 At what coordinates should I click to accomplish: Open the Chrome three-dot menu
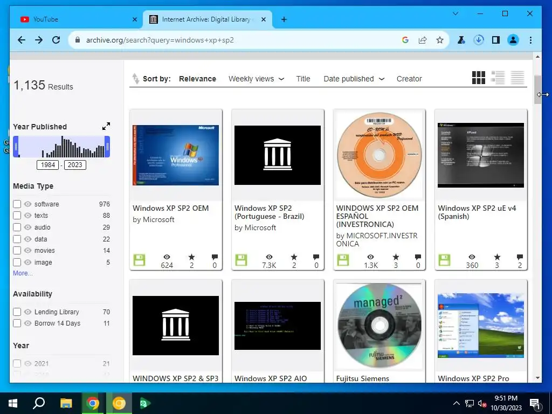click(x=530, y=40)
